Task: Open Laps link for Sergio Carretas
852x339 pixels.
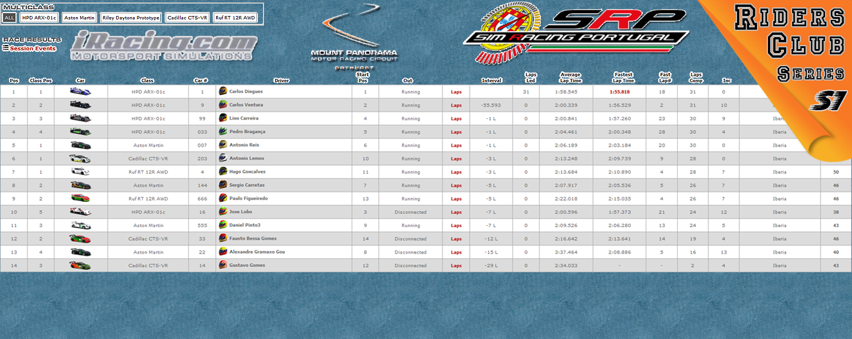Action: point(456,185)
